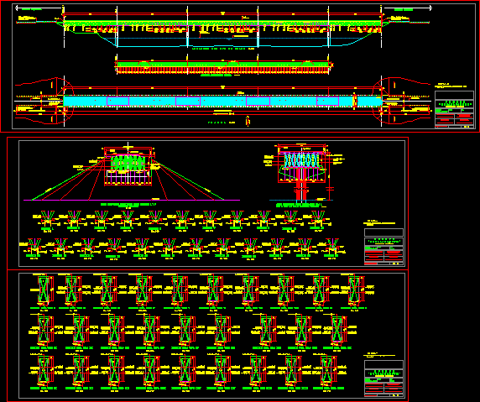Viewport: 480px width, 402px height.
Task: Select the north arrow symbol below plan view
Action: [248, 121]
